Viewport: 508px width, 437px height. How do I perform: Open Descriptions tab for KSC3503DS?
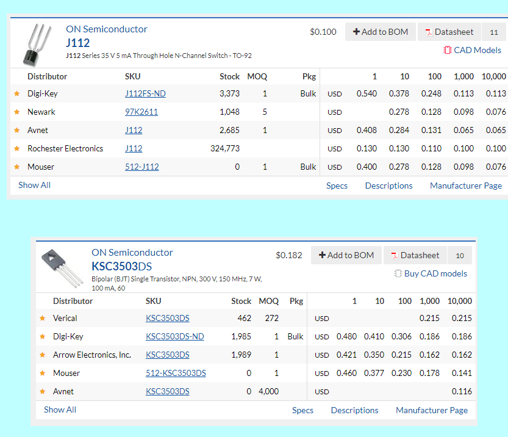pos(354,410)
